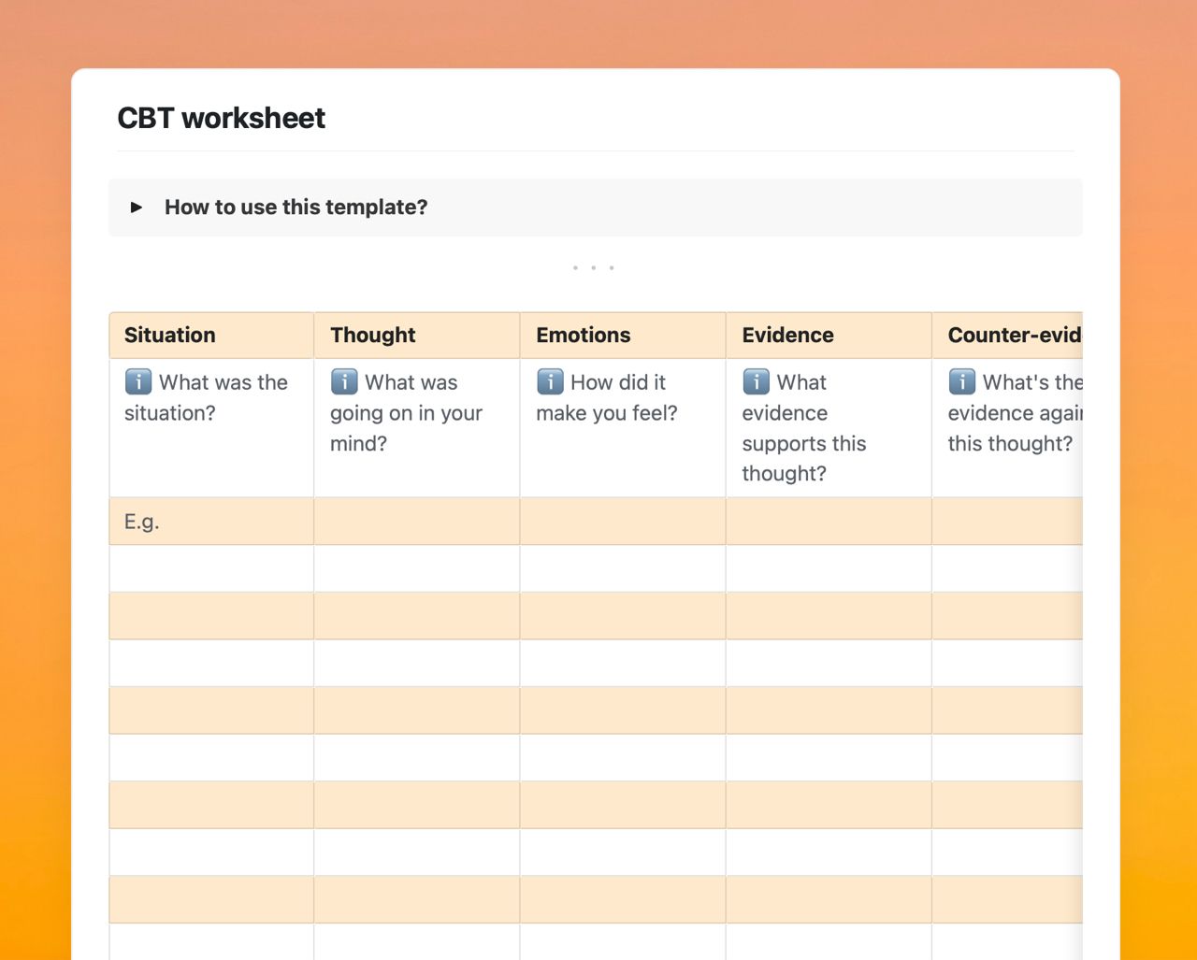1197x960 pixels.
Task: Click the empty cell below 'E.g.' in Situation
Action: pos(210,568)
